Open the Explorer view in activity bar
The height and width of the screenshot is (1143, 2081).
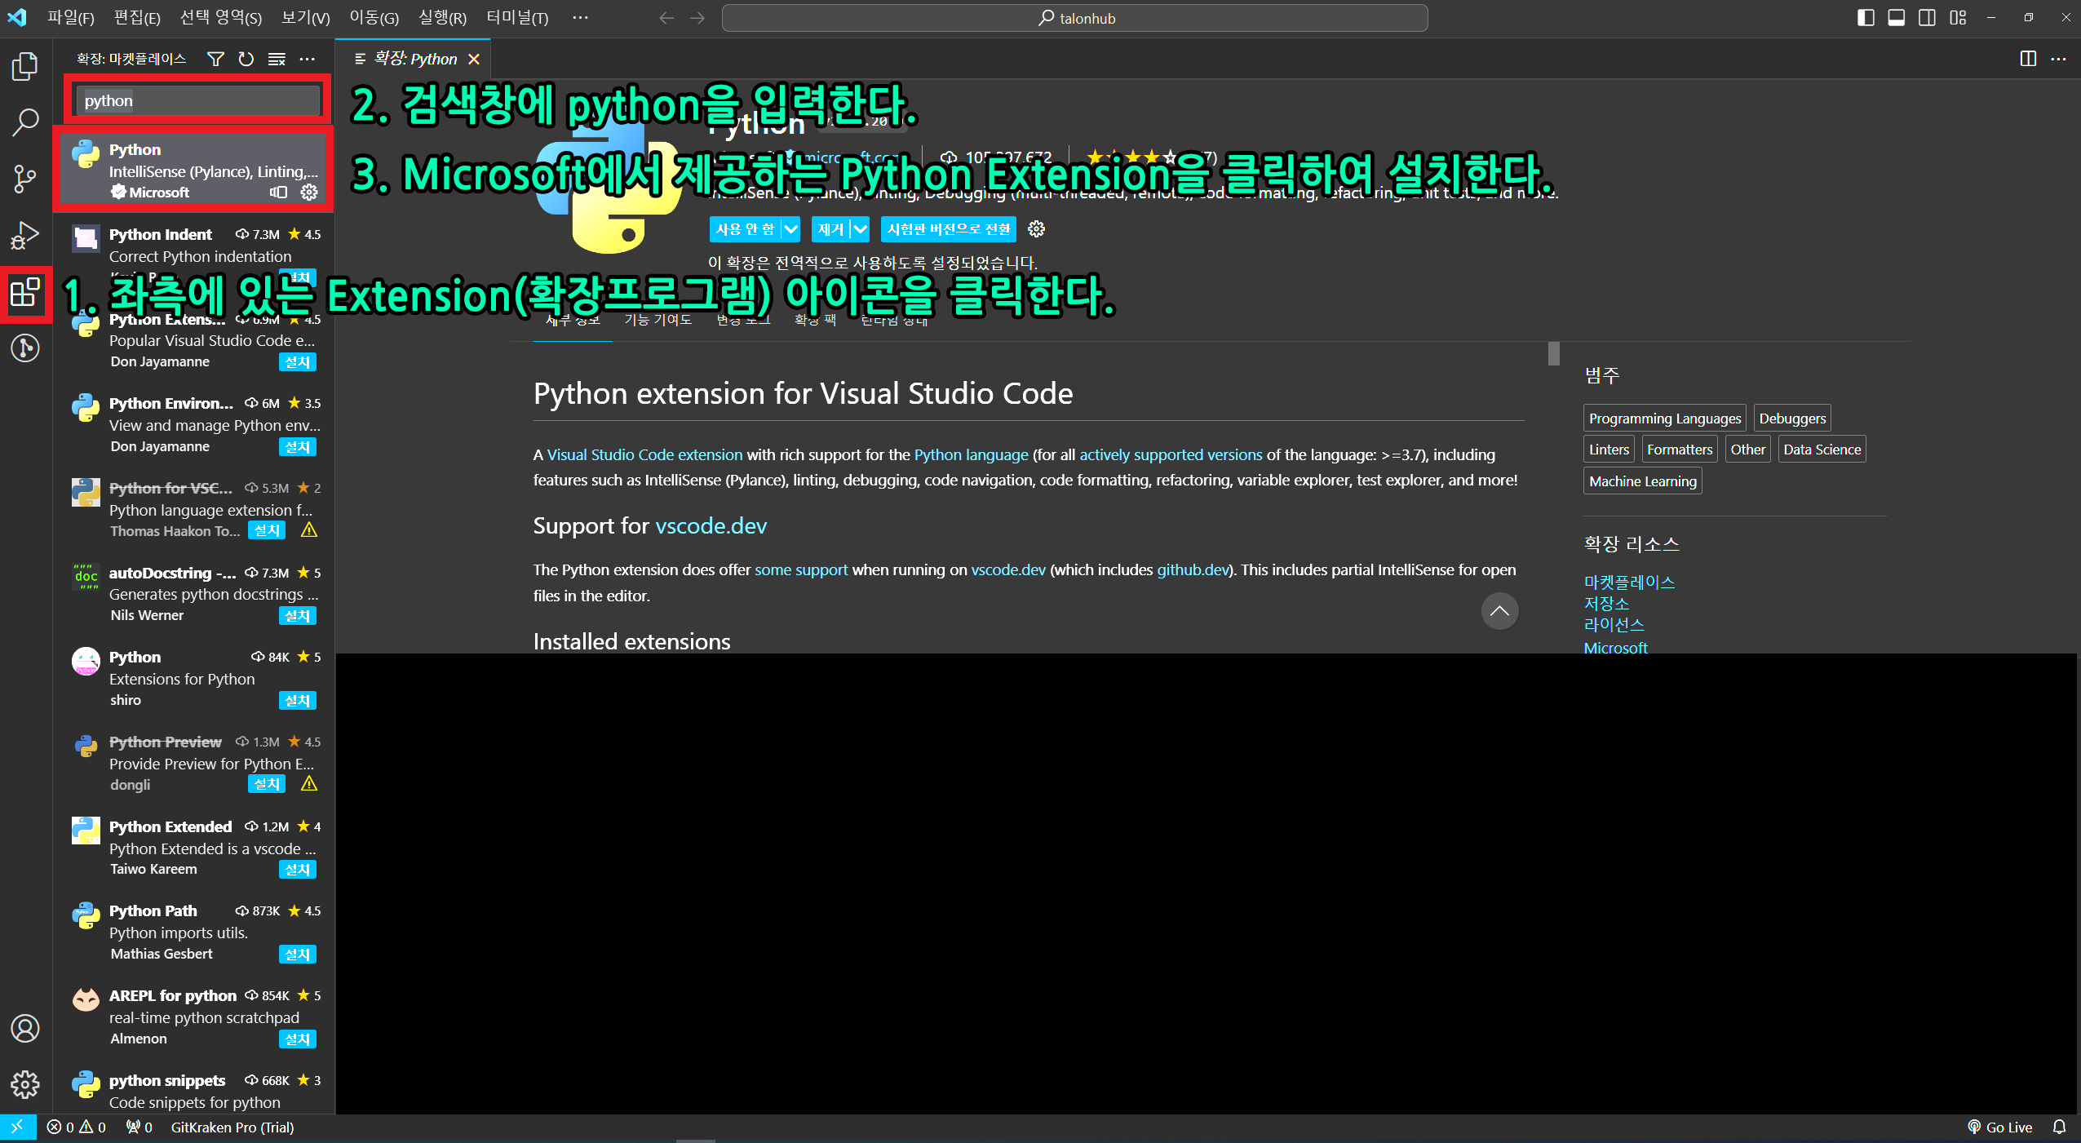[24, 66]
